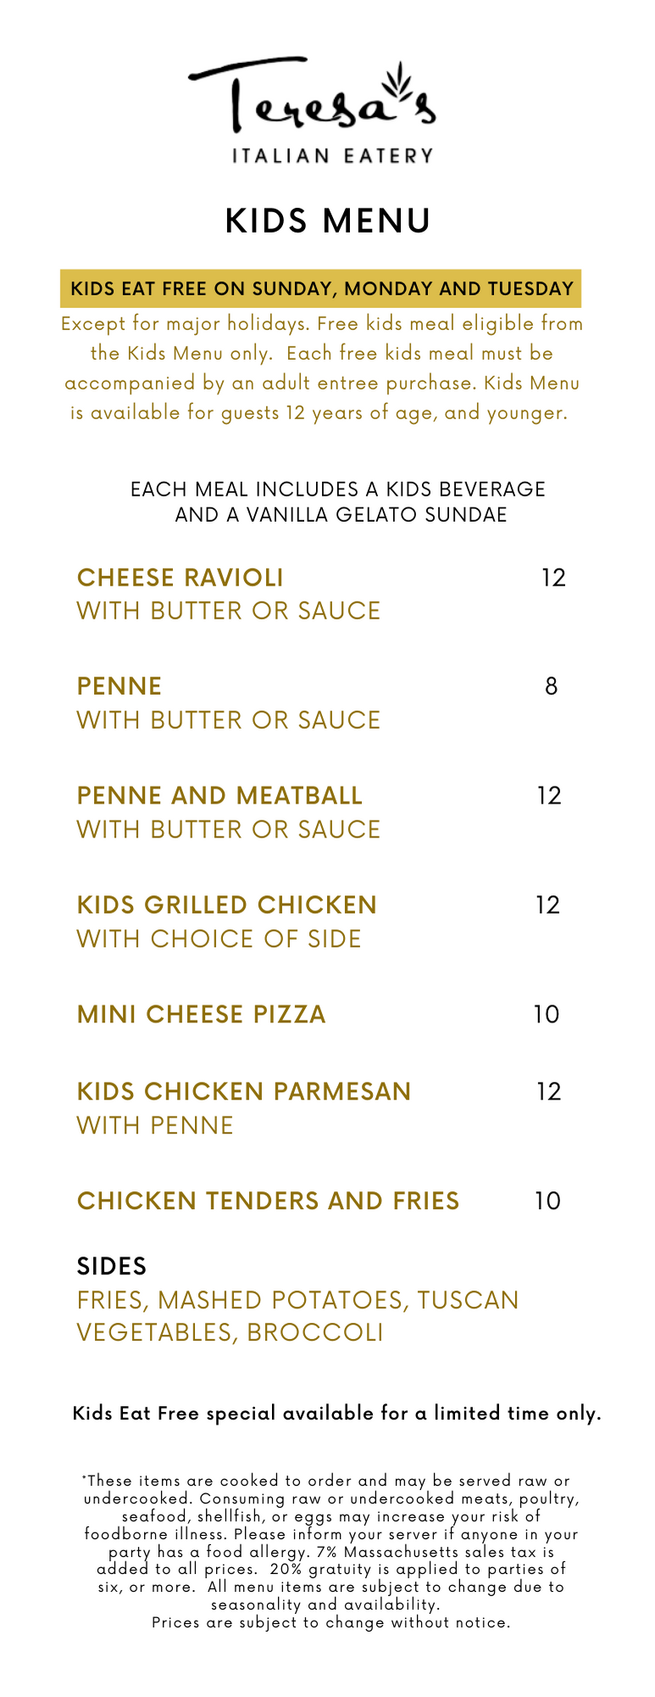The image size is (655, 1697).
Task: Select Penne and Meatball item
Action: (219, 796)
